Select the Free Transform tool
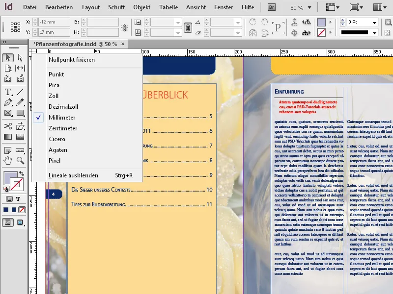The image size is (393, 294). tap(20, 126)
